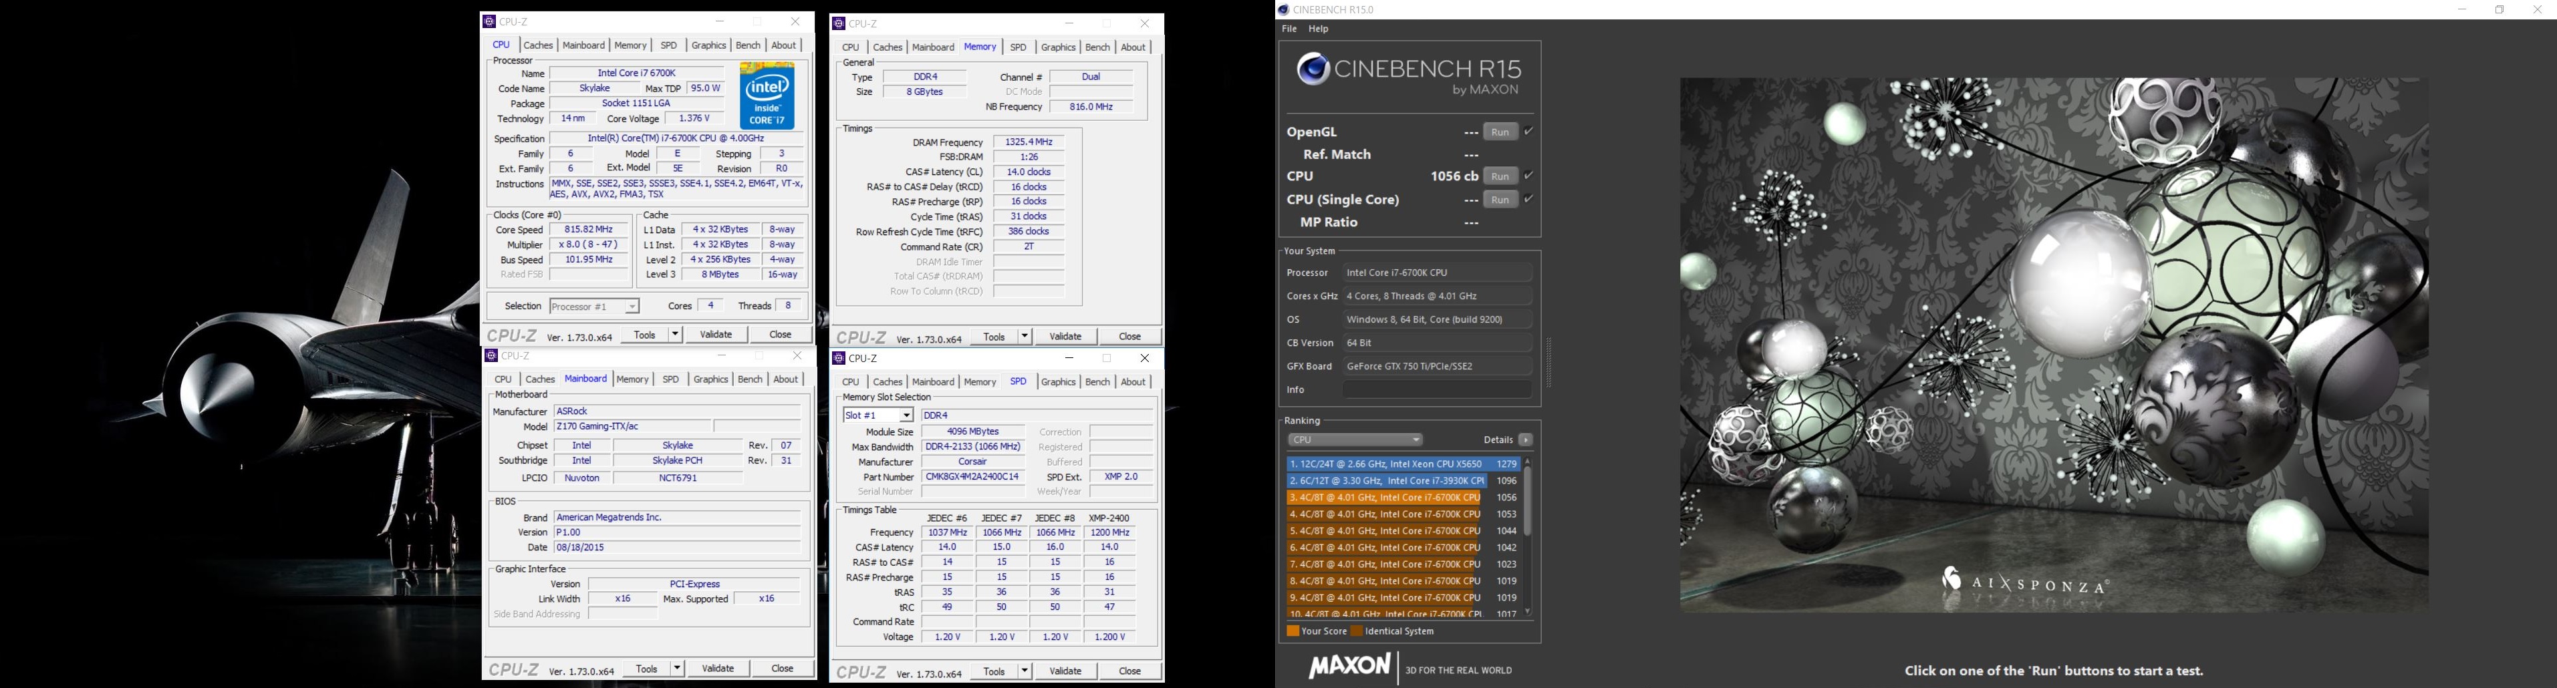
Task: Click the ranking list scroll-up arrow
Action: point(1528,462)
